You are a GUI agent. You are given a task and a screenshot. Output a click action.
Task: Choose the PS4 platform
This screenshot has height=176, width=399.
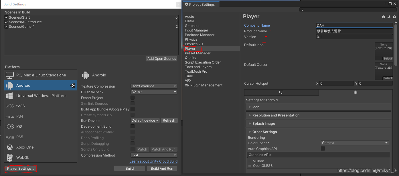click(x=41, y=116)
